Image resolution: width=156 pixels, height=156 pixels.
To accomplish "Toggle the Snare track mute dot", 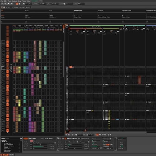I will tap(88, 32).
